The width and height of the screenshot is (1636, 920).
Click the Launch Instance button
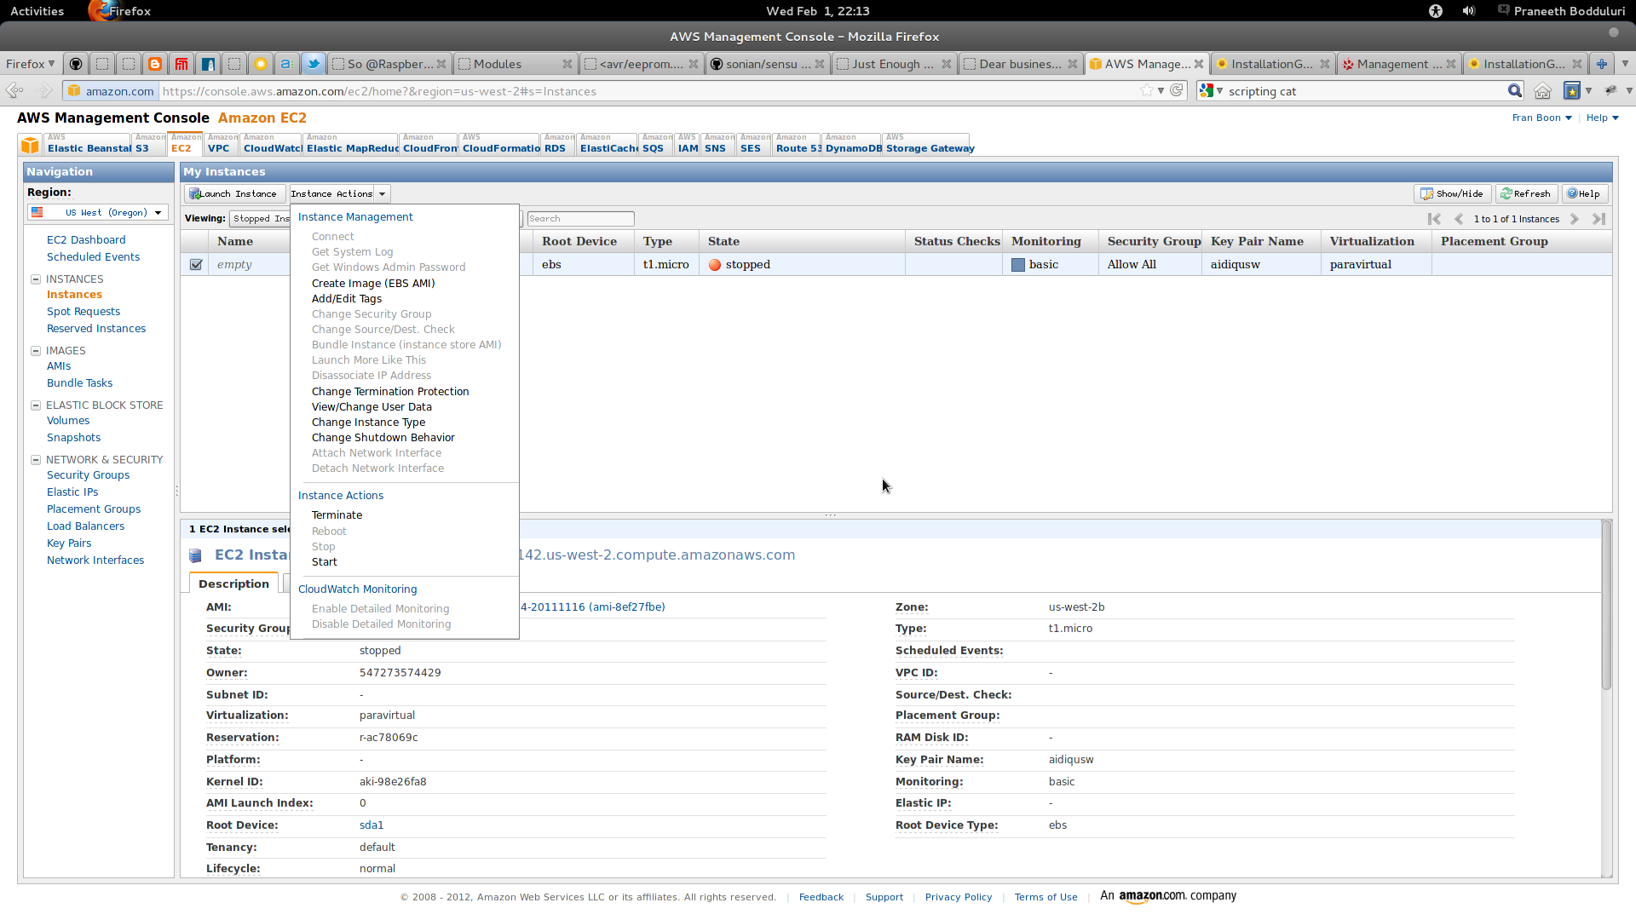pyautogui.click(x=233, y=194)
